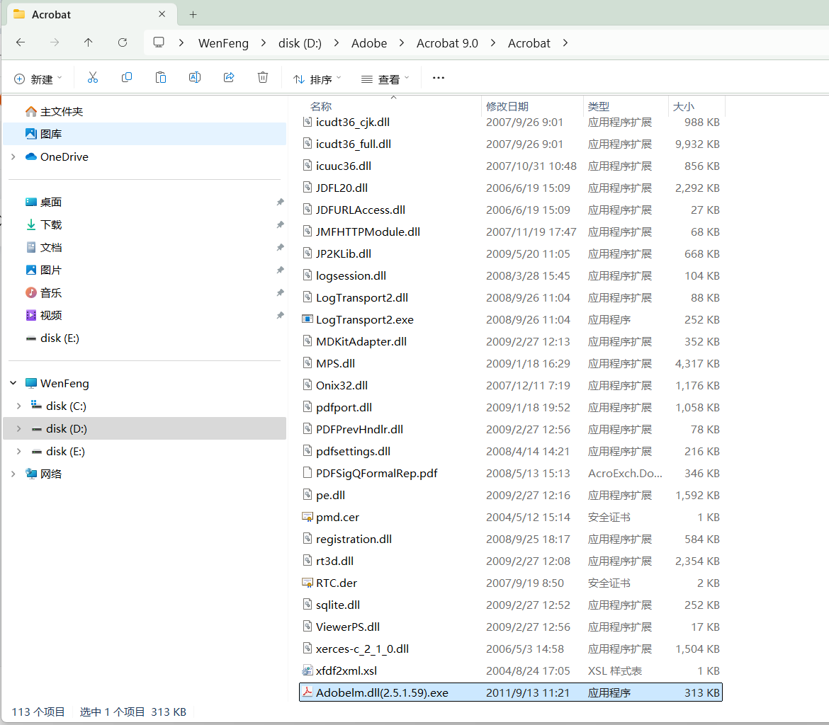
Task: Click the chevron after Adobe in breadcrumb
Action: [402, 43]
